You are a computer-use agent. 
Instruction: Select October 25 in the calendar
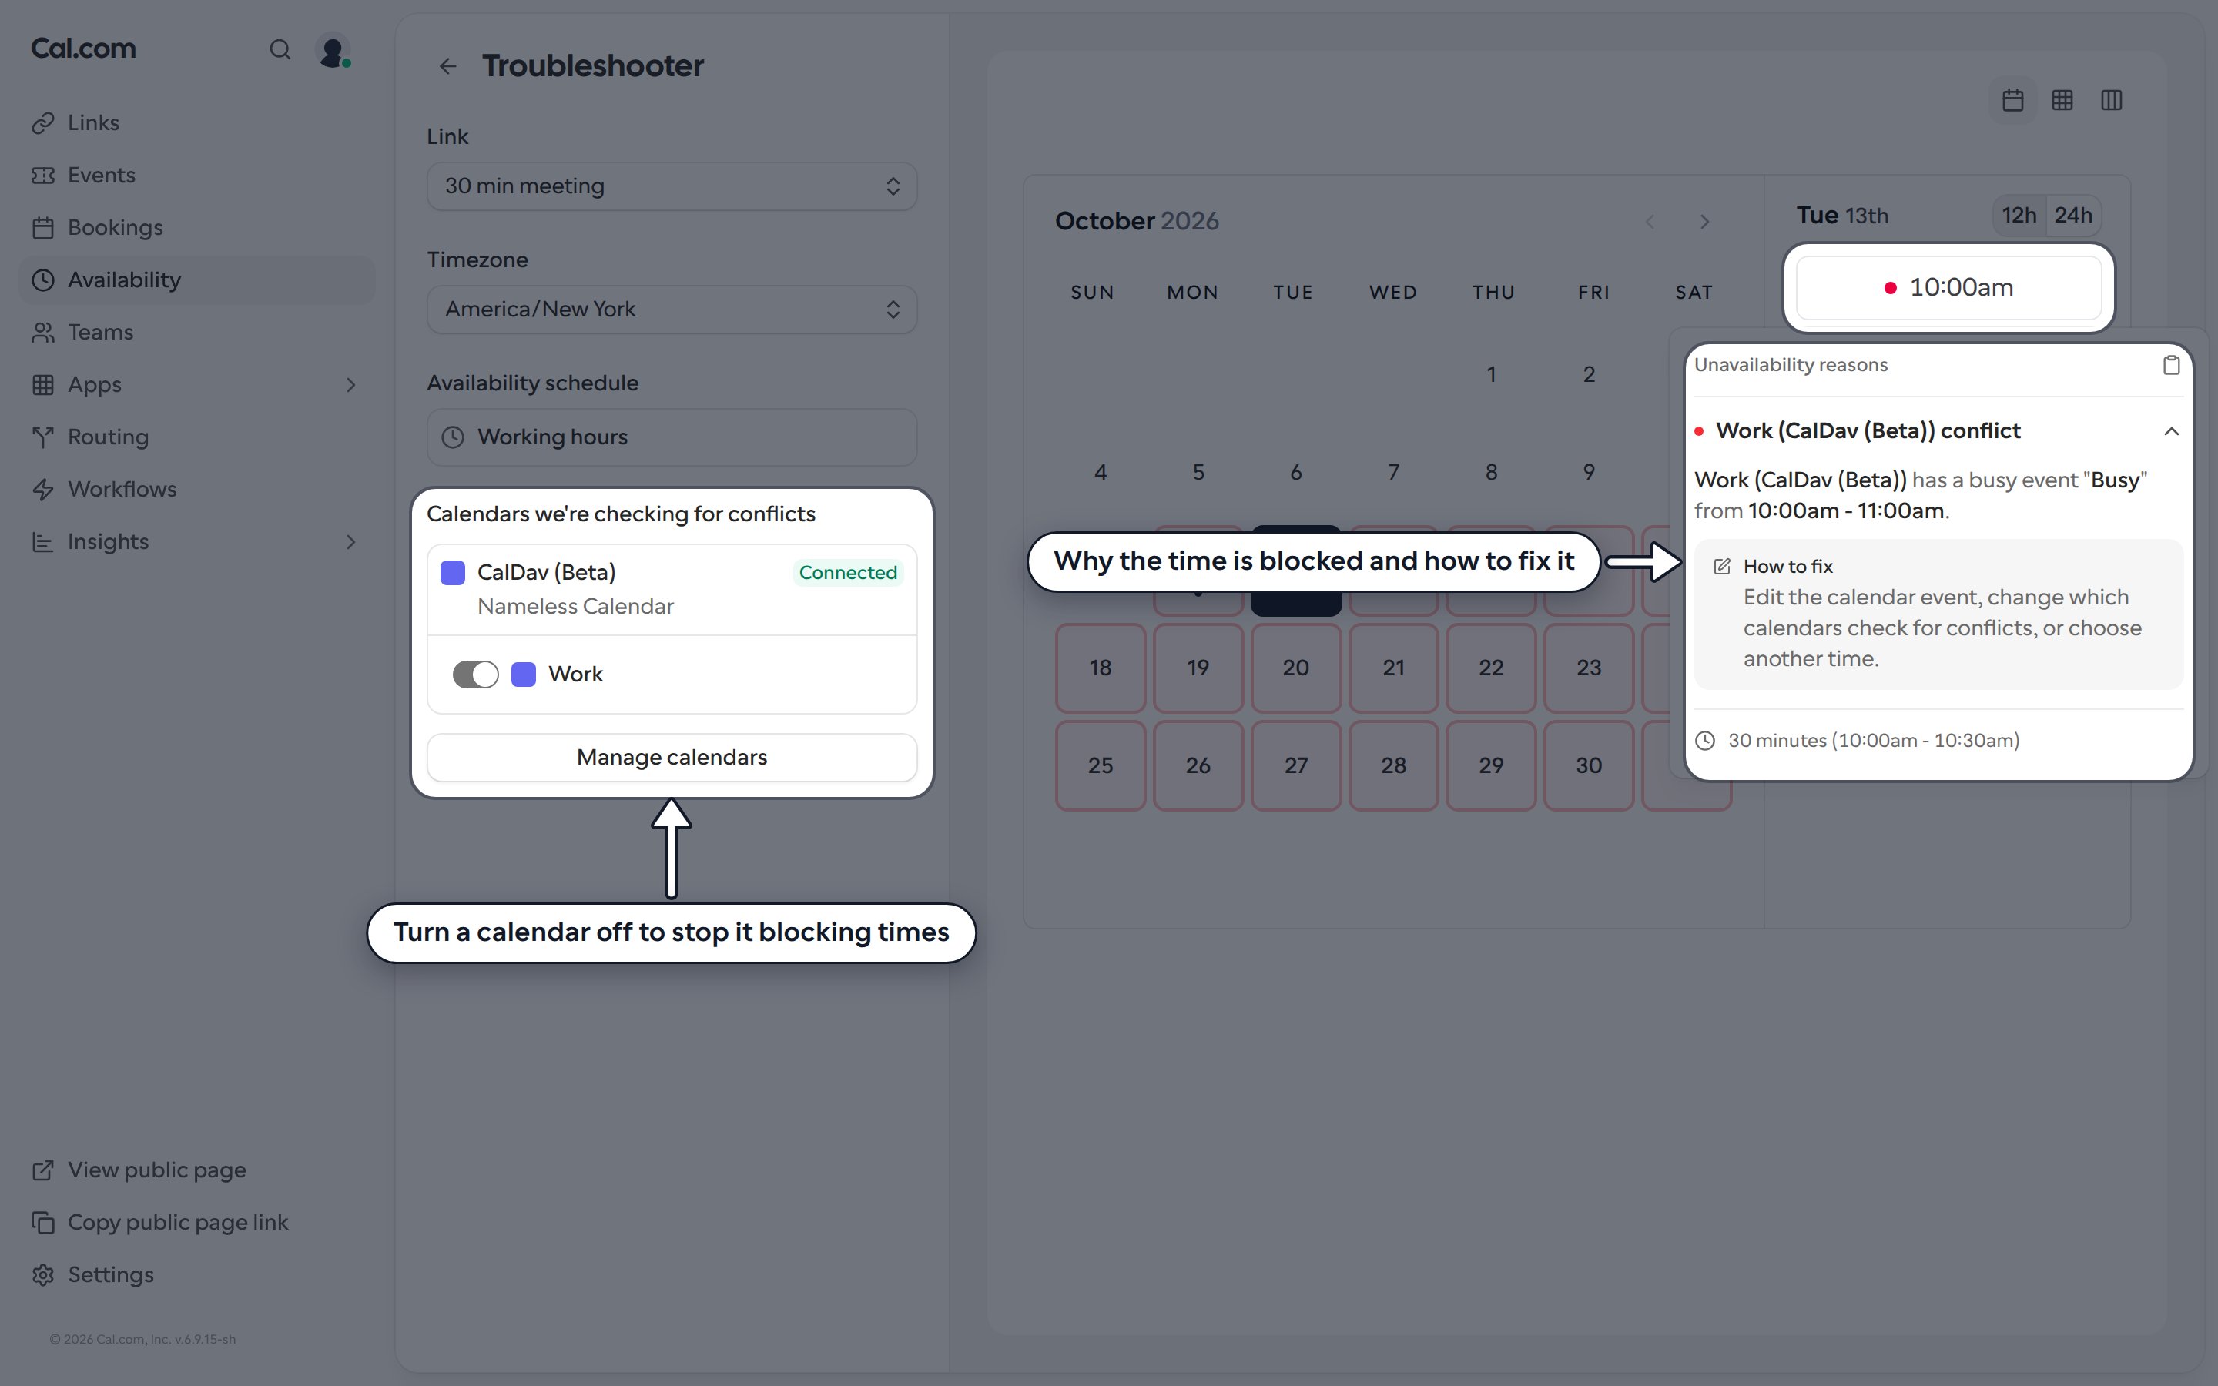click(1101, 765)
